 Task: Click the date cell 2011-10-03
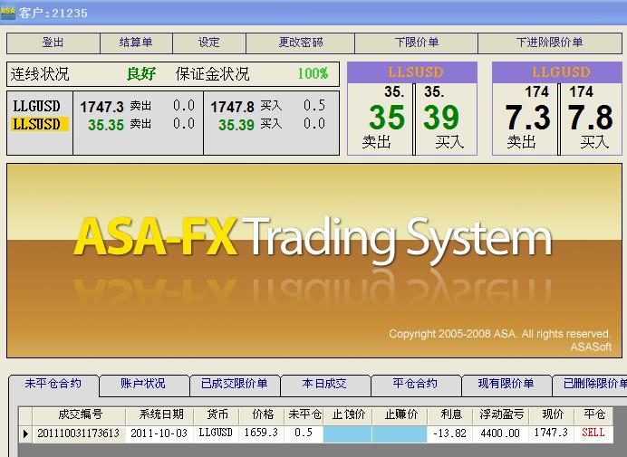pos(159,433)
